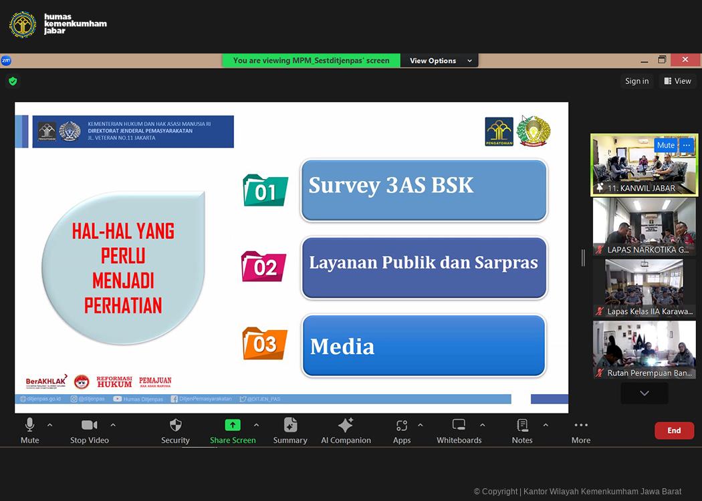Open the Notes tool
The width and height of the screenshot is (702, 501).
coord(522,426)
